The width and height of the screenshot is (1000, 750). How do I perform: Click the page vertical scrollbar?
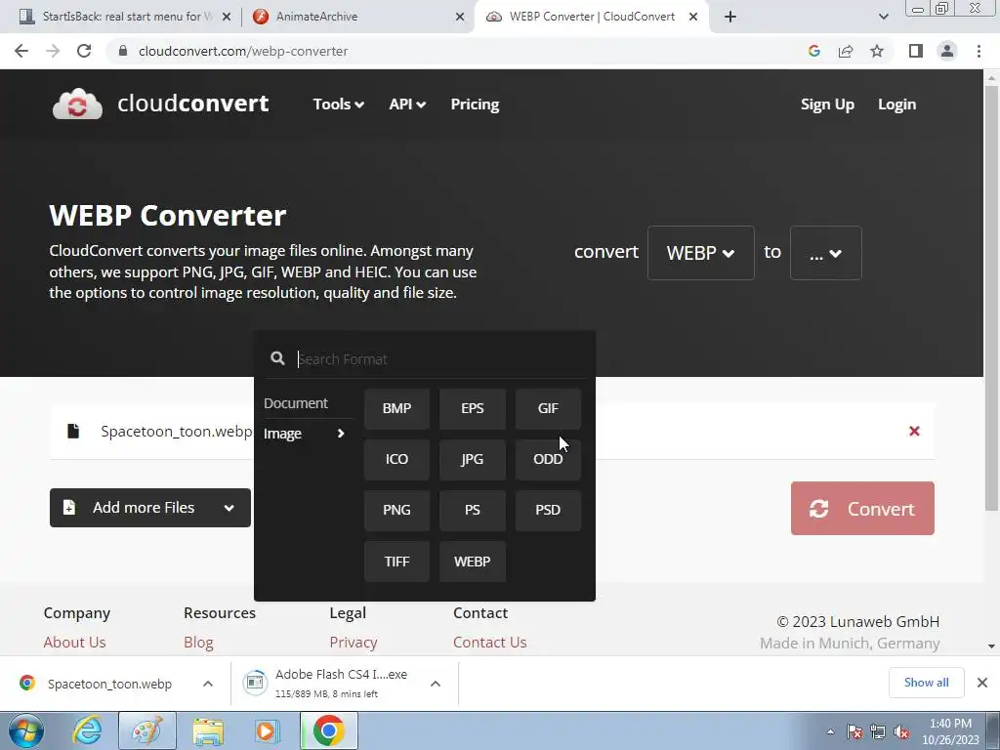pos(991,300)
